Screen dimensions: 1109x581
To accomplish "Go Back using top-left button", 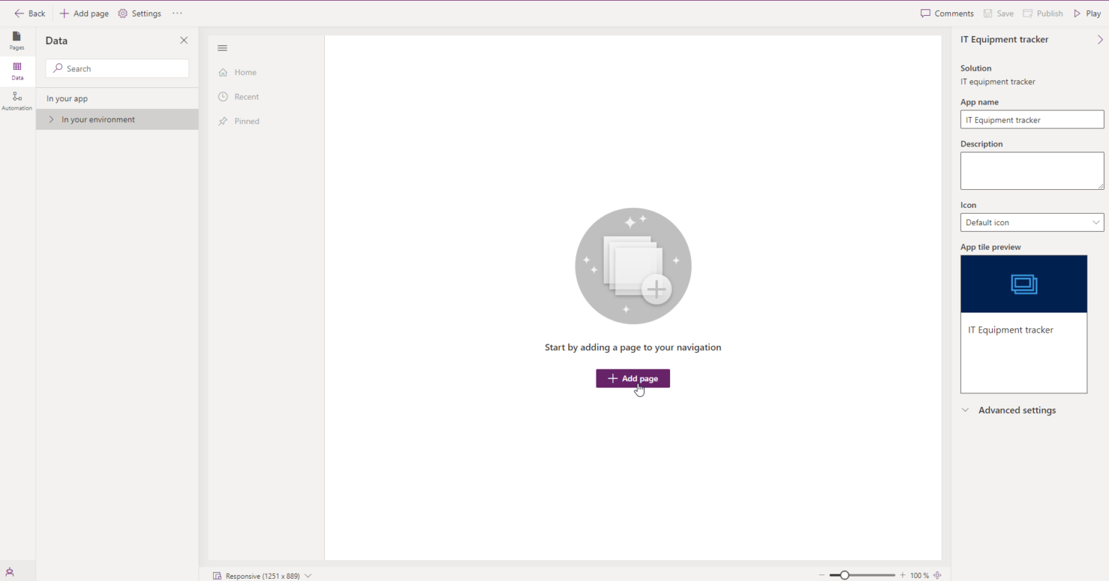I will 30,14.
